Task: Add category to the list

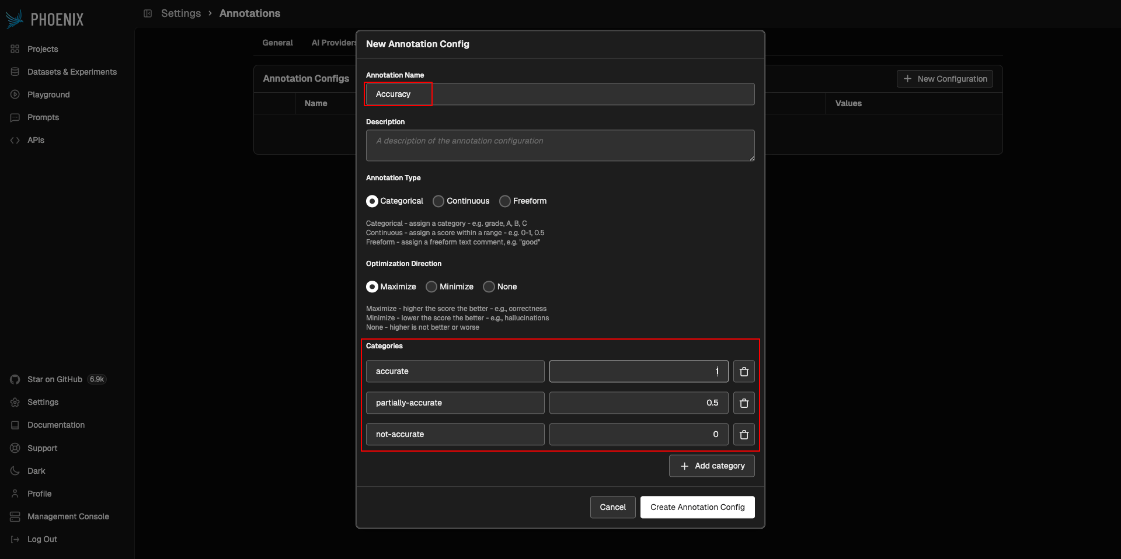Action: coord(712,466)
